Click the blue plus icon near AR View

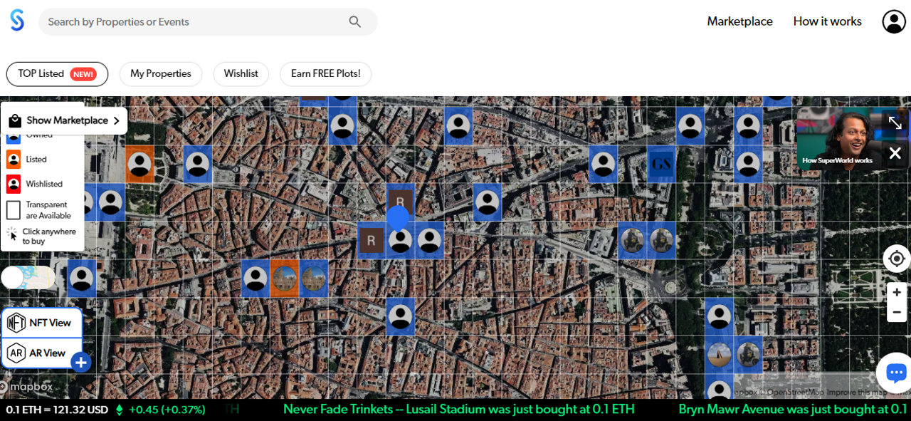tap(81, 363)
